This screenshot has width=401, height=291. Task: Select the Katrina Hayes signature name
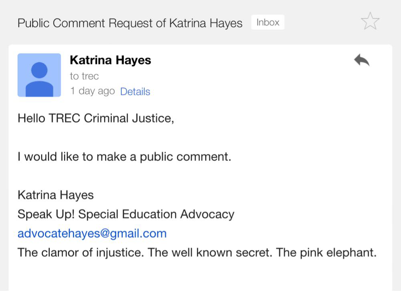point(56,195)
